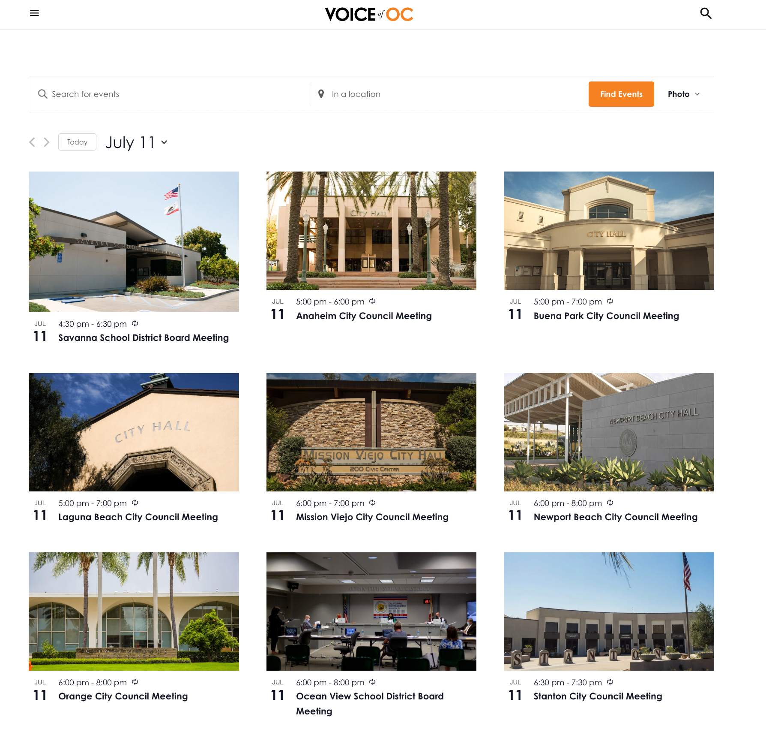Click the Voice of OC logo
Viewport: 766px width, 729px height.
point(369,14)
